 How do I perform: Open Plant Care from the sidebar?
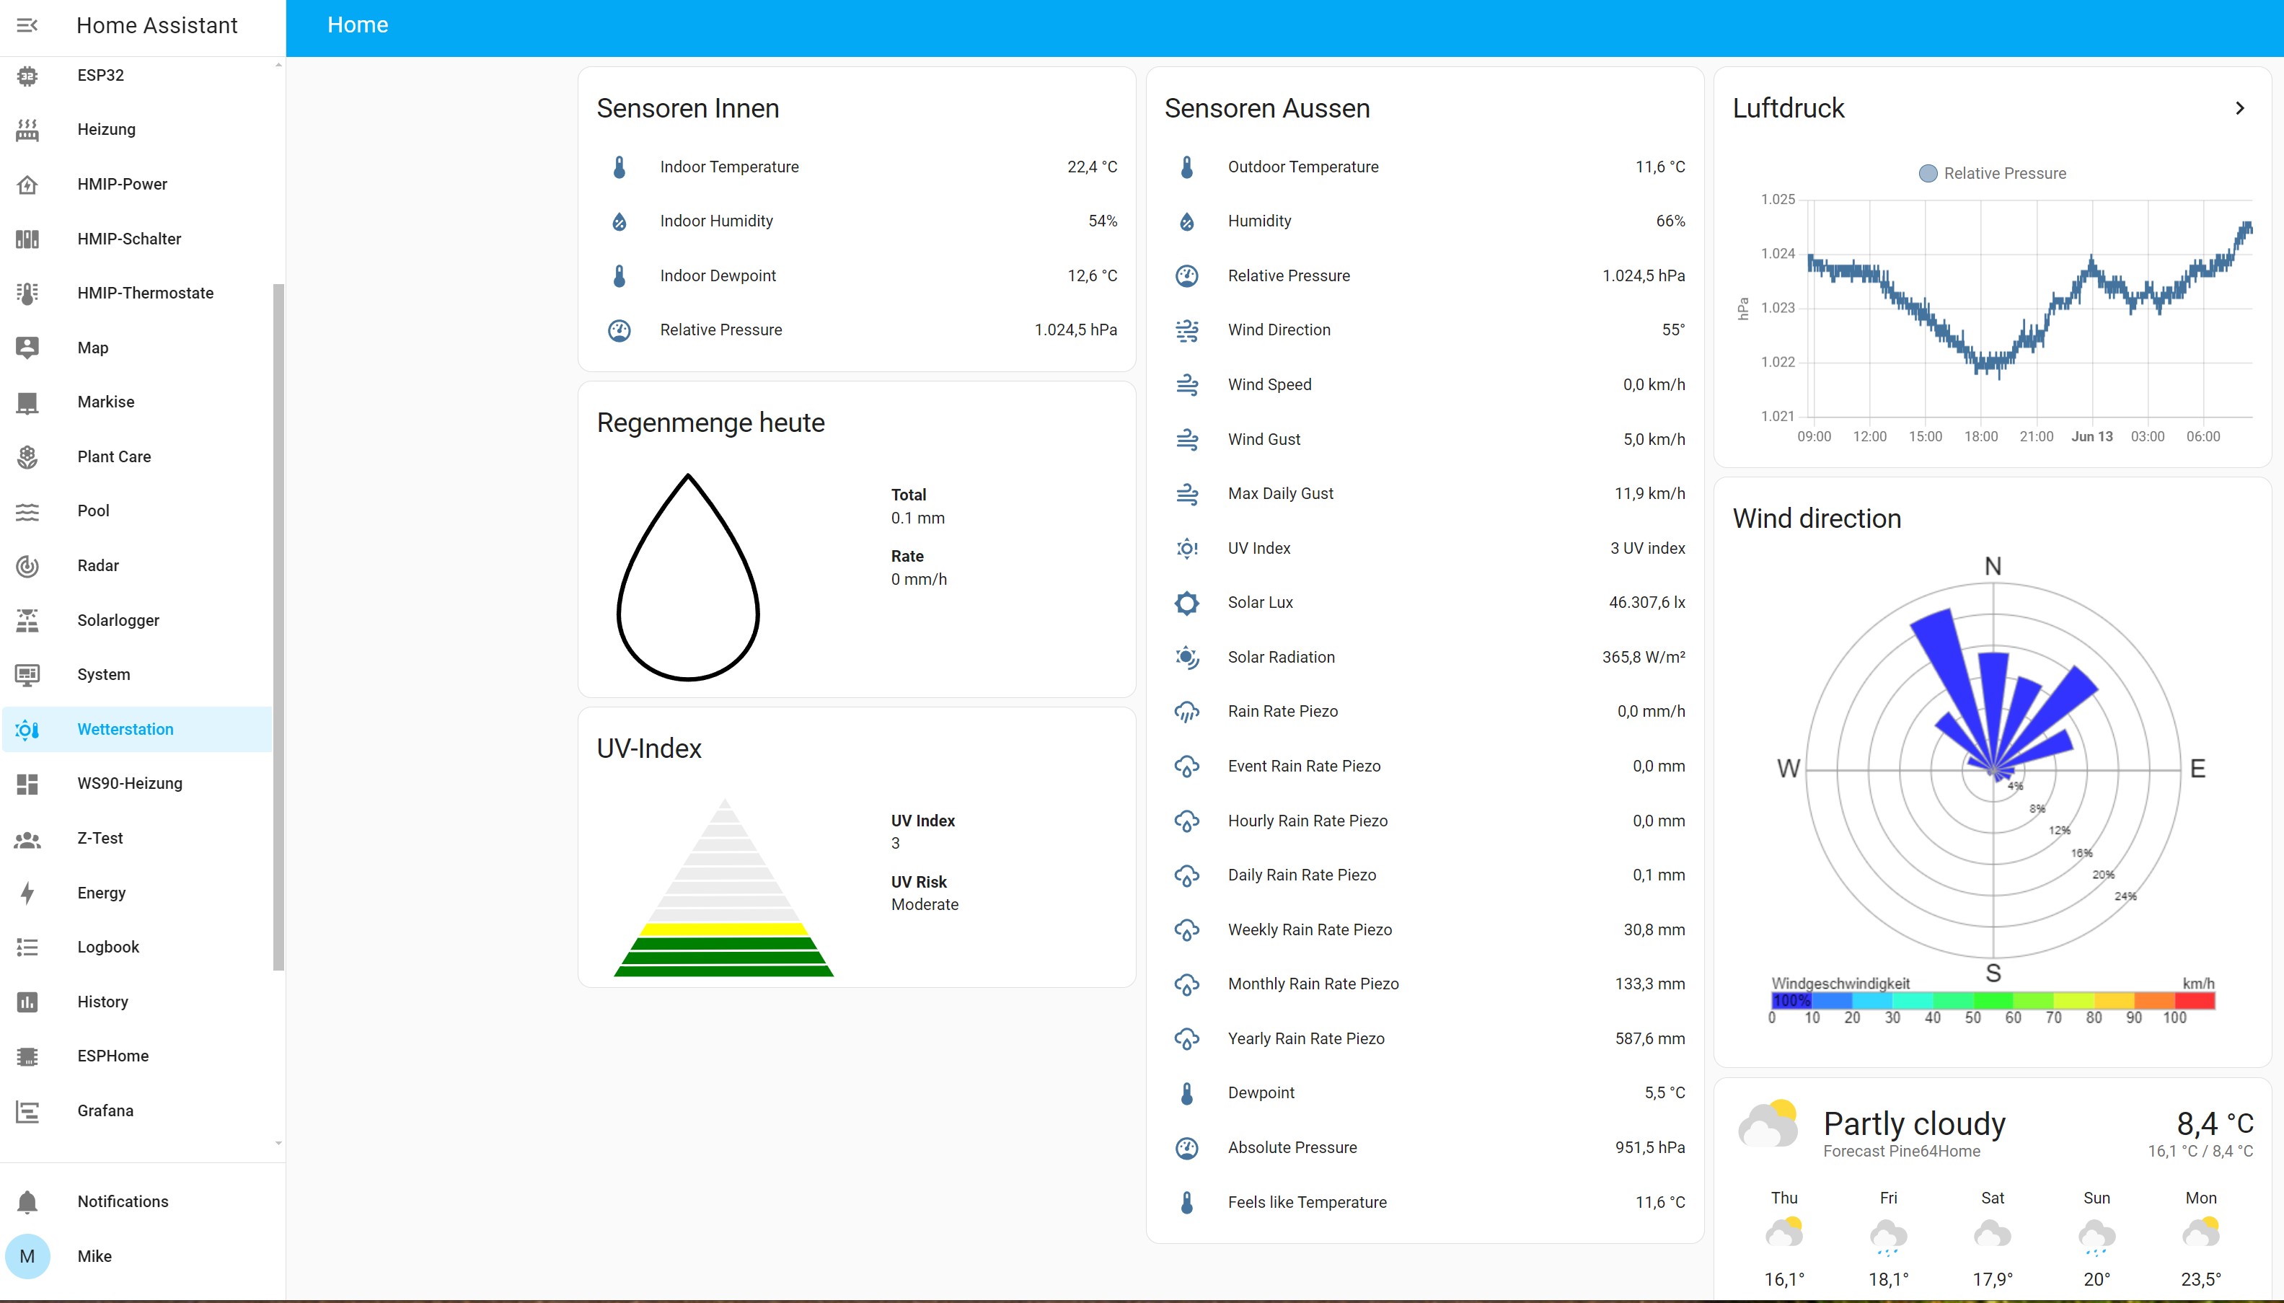(114, 456)
